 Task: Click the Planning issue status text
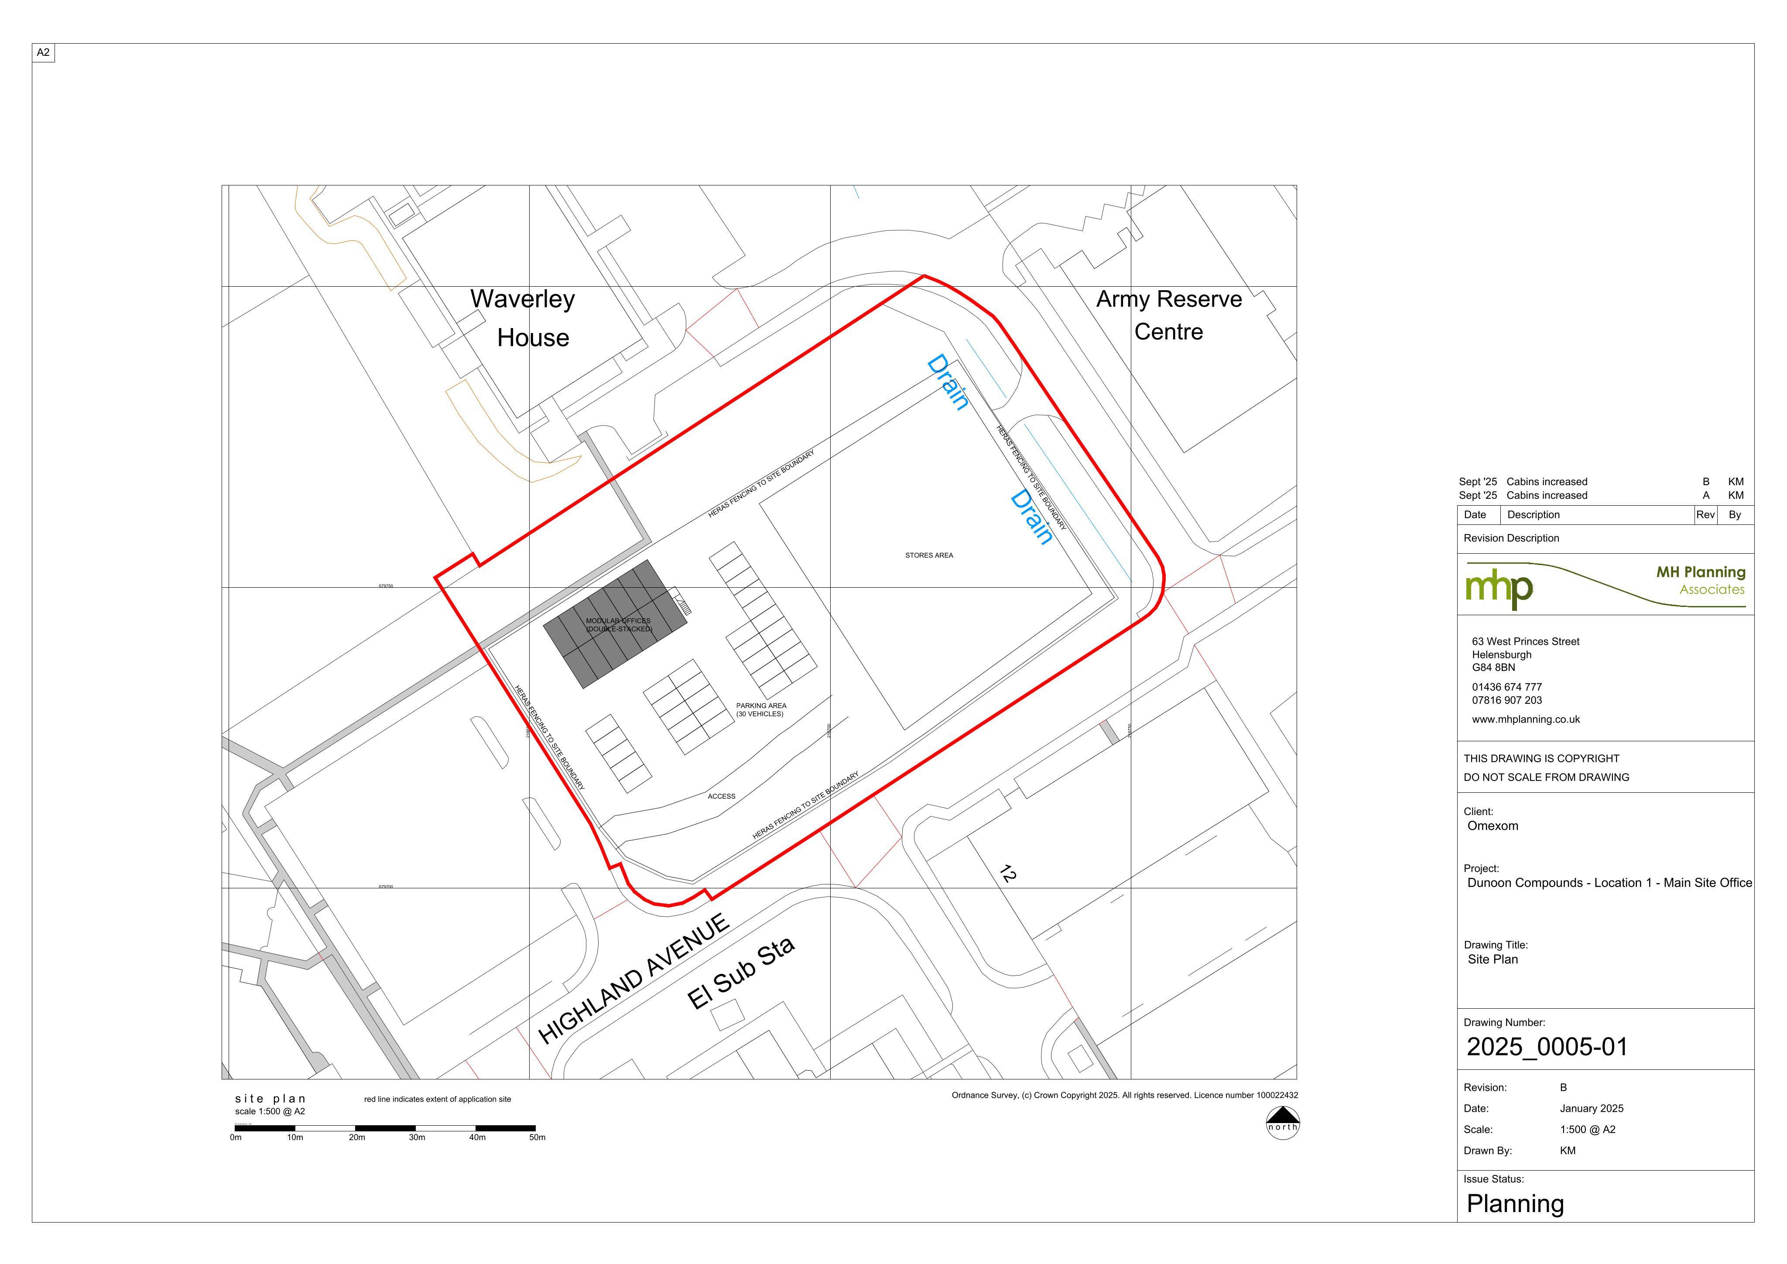point(1515,1204)
